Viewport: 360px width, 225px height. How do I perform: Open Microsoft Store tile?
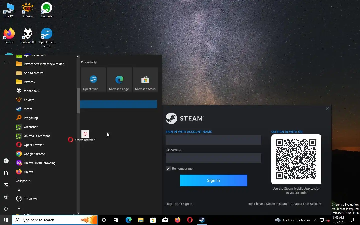145,80
